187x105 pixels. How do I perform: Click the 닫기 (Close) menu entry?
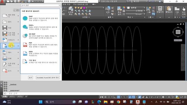10,71
